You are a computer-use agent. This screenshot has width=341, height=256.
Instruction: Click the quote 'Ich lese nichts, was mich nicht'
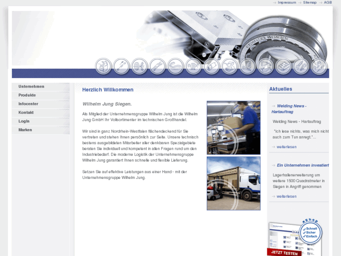301,132
